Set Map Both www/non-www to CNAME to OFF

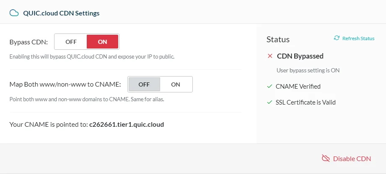point(144,84)
